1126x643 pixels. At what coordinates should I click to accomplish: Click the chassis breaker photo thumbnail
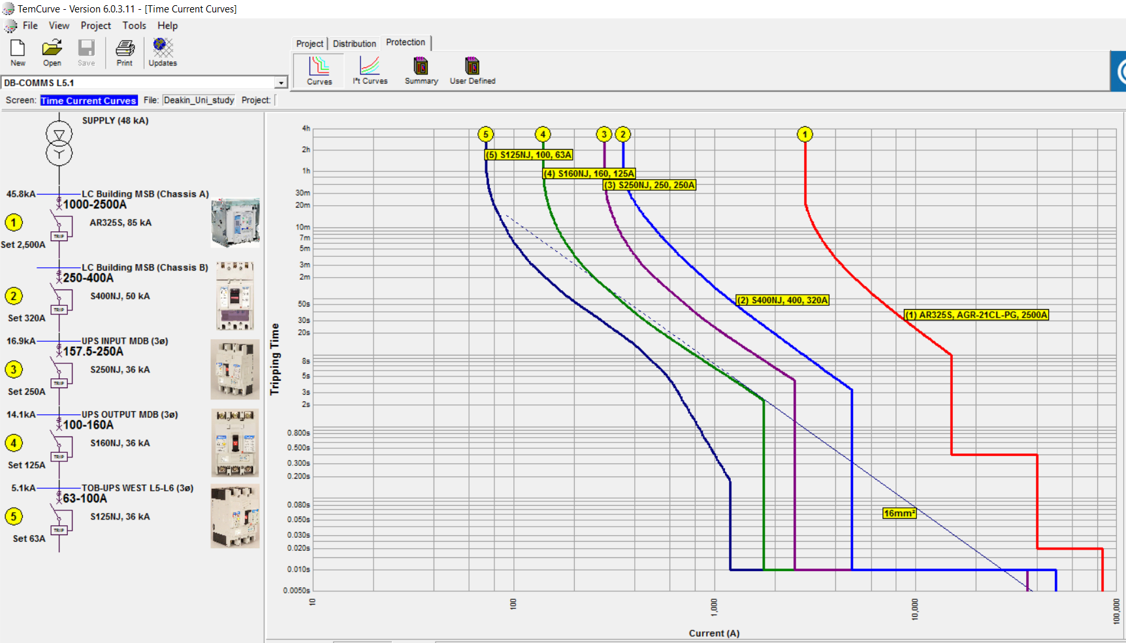coord(235,222)
